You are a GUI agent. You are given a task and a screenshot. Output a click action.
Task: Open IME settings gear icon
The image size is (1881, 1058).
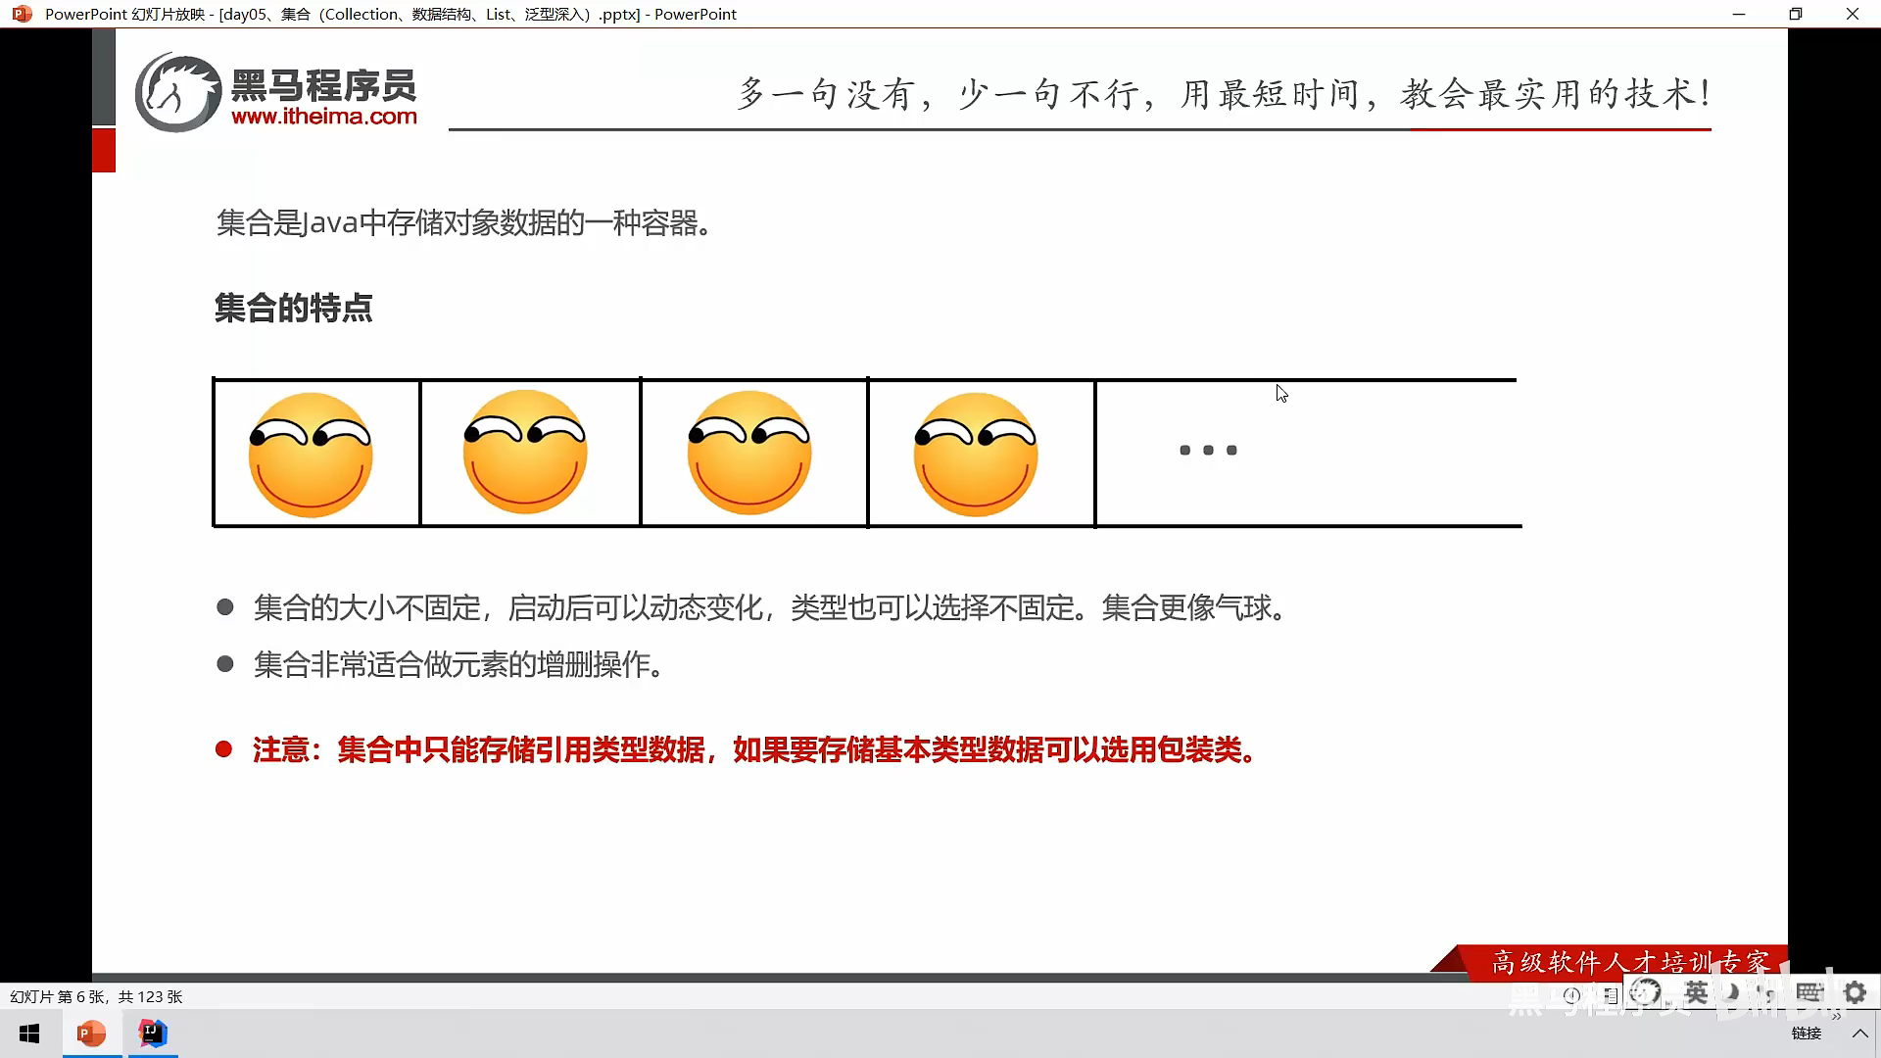click(1855, 992)
